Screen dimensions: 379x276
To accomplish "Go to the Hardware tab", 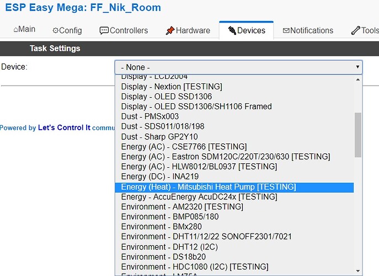I will [188, 30].
